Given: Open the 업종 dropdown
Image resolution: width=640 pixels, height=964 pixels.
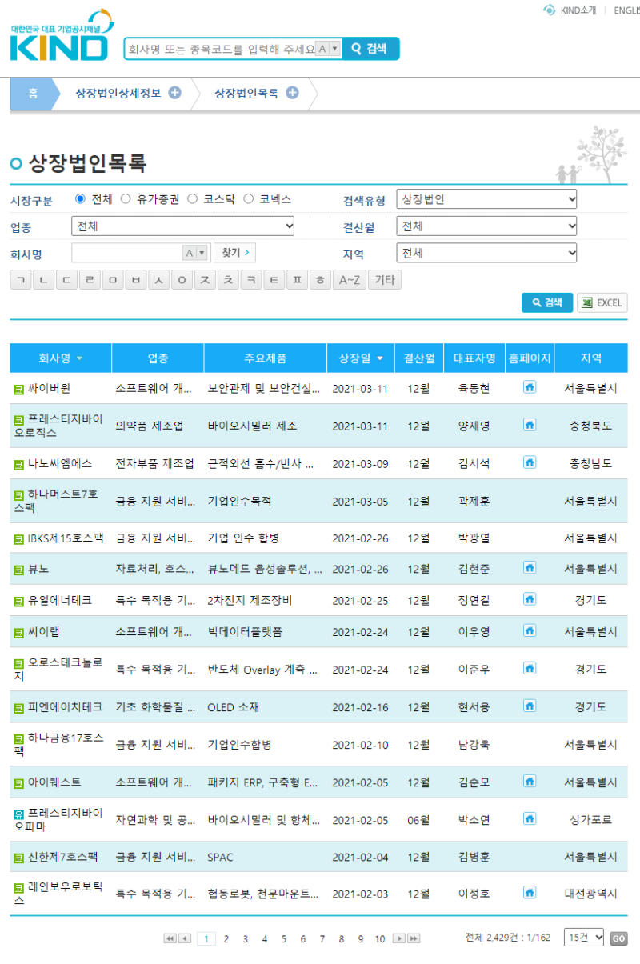Looking at the screenshot, I should click(182, 226).
